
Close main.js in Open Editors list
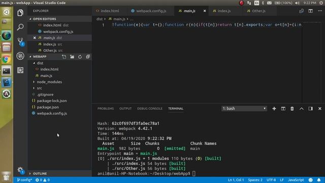35,38
